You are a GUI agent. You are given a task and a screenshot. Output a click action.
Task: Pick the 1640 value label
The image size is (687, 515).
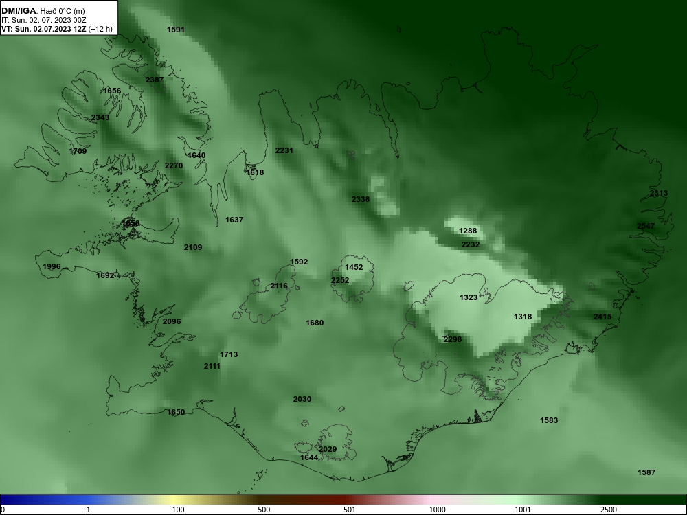click(x=196, y=155)
